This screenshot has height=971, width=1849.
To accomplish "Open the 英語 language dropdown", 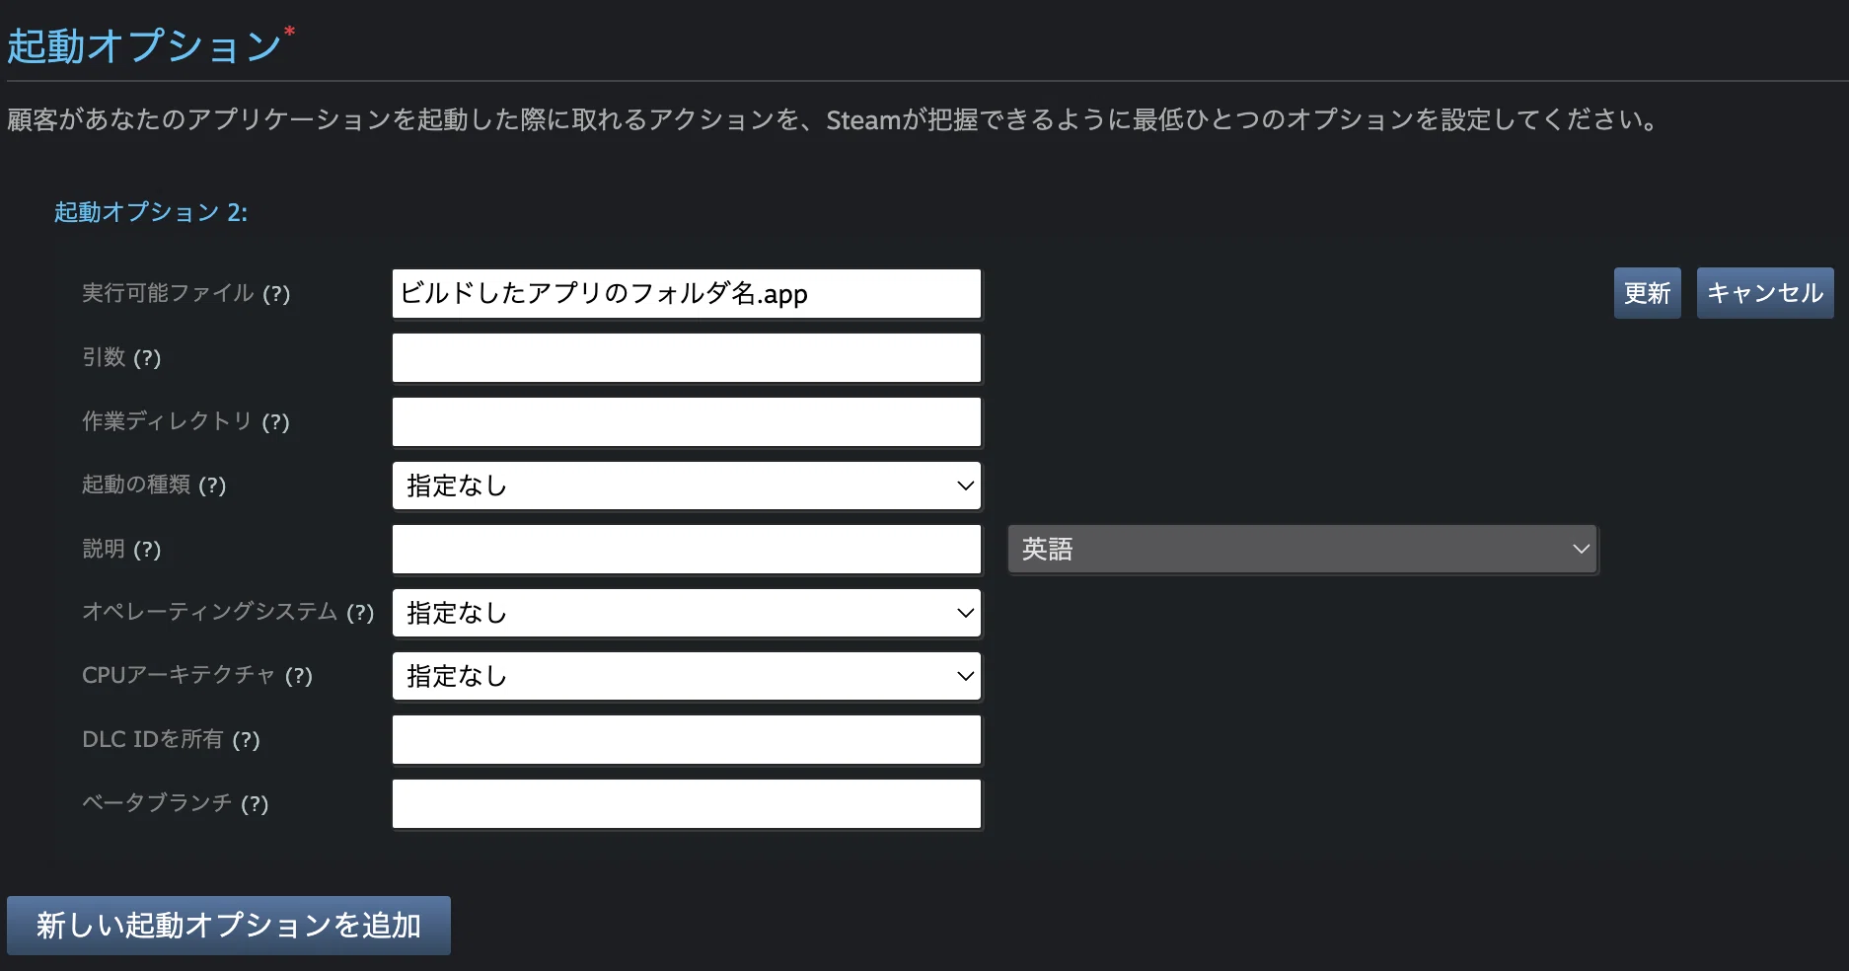I will [1302, 549].
